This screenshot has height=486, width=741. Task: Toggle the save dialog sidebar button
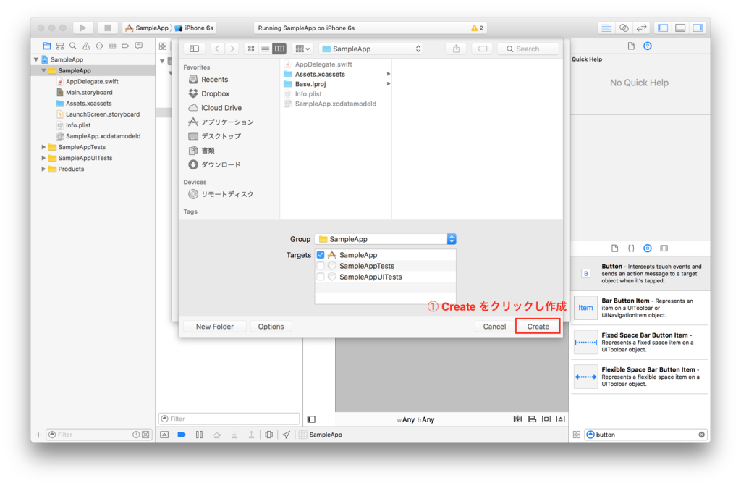click(194, 49)
